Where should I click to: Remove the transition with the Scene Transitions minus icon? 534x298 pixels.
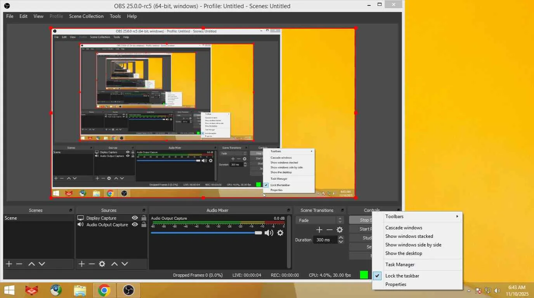point(329,230)
